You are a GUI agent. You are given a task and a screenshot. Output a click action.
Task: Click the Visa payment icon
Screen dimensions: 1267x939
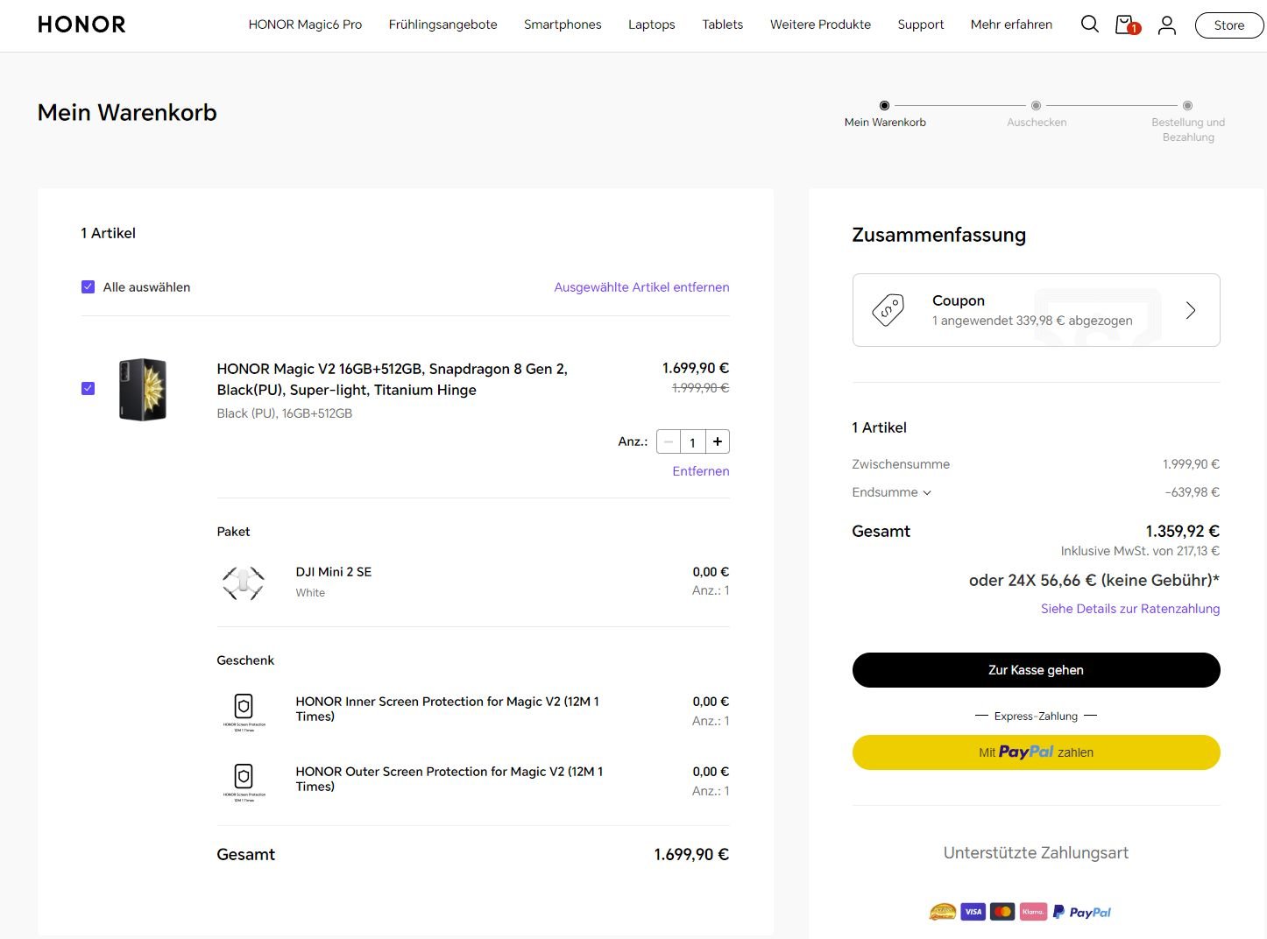(x=973, y=912)
